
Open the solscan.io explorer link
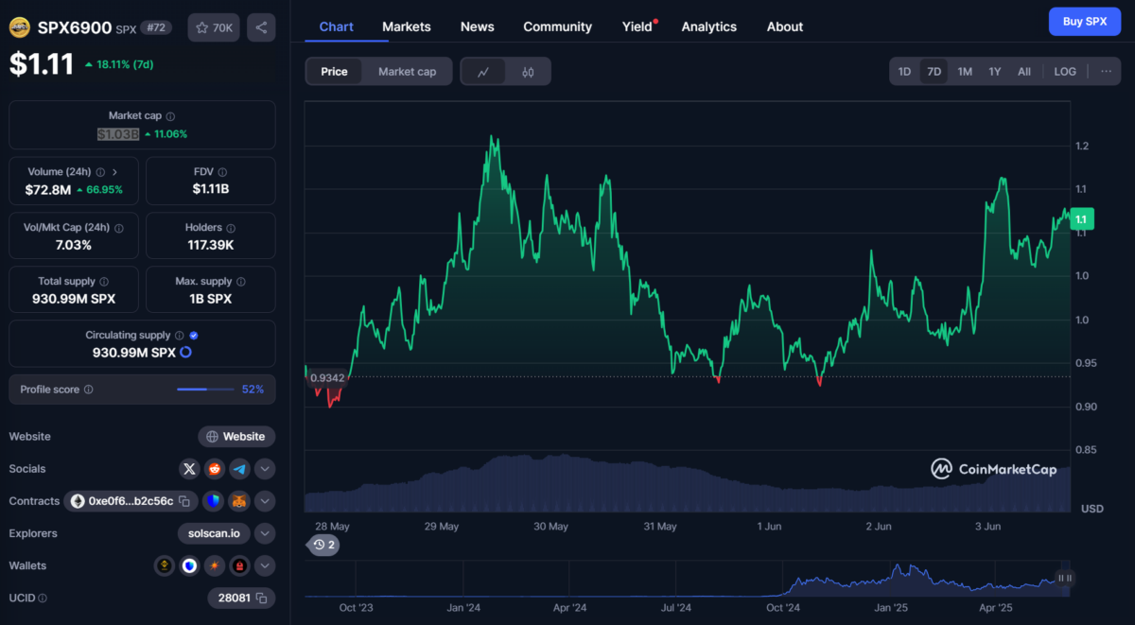pos(215,533)
